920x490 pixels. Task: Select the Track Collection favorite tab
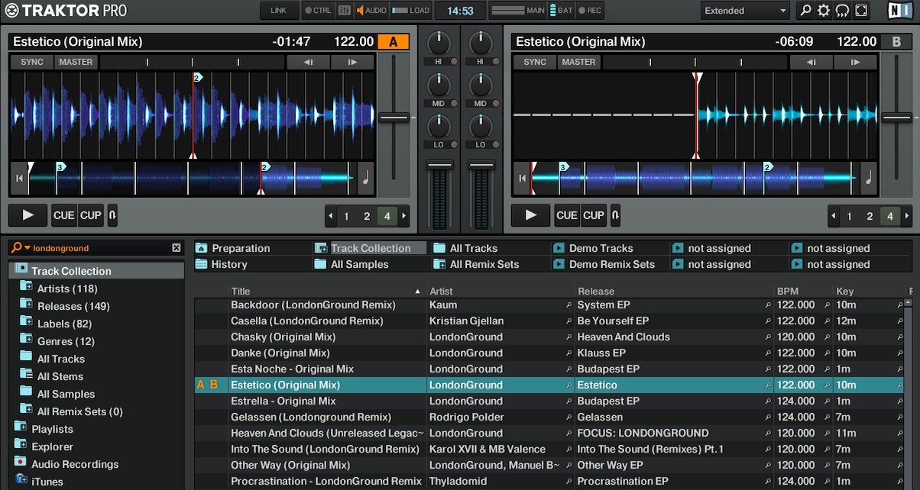click(x=371, y=248)
